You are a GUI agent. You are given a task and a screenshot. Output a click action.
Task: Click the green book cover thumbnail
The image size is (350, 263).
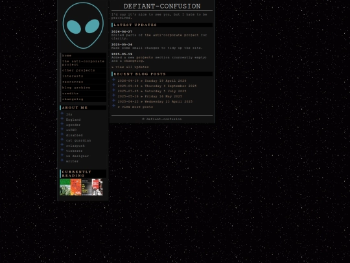pyautogui.click(x=65, y=187)
